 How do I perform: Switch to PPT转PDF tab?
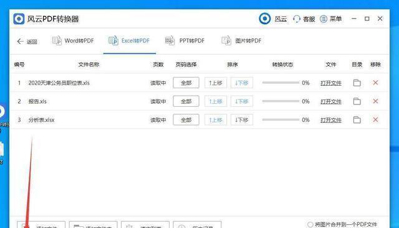tap(185, 40)
